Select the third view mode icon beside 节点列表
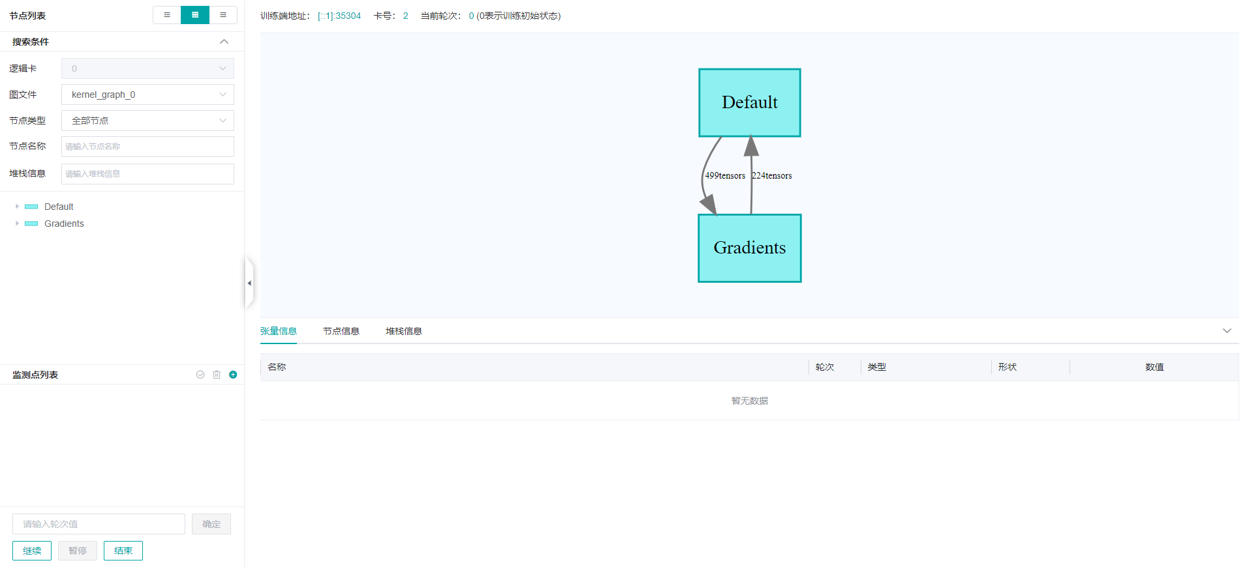The height and width of the screenshot is (567, 1249). coord(223,15)
